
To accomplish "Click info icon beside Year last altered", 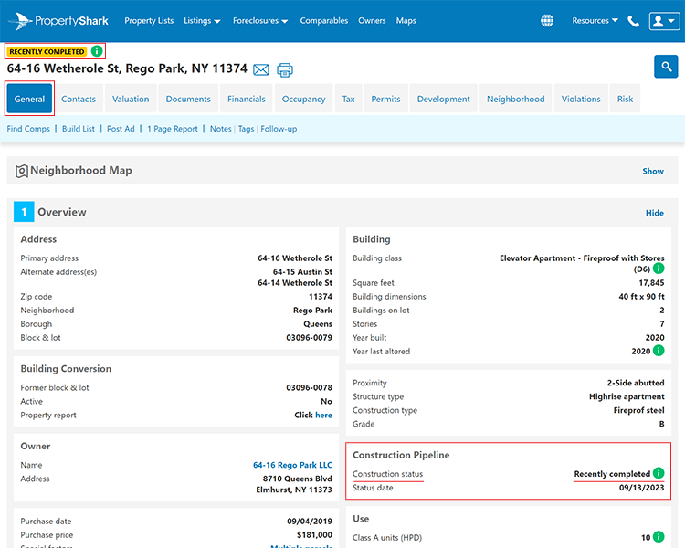I will point(659,351).
